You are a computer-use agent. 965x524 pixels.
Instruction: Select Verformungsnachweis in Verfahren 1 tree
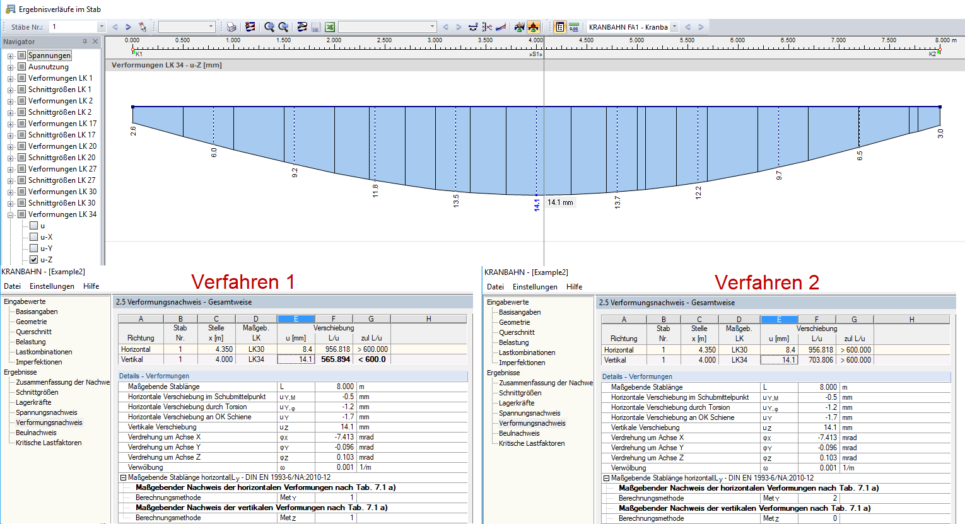[x=49, y=422]
